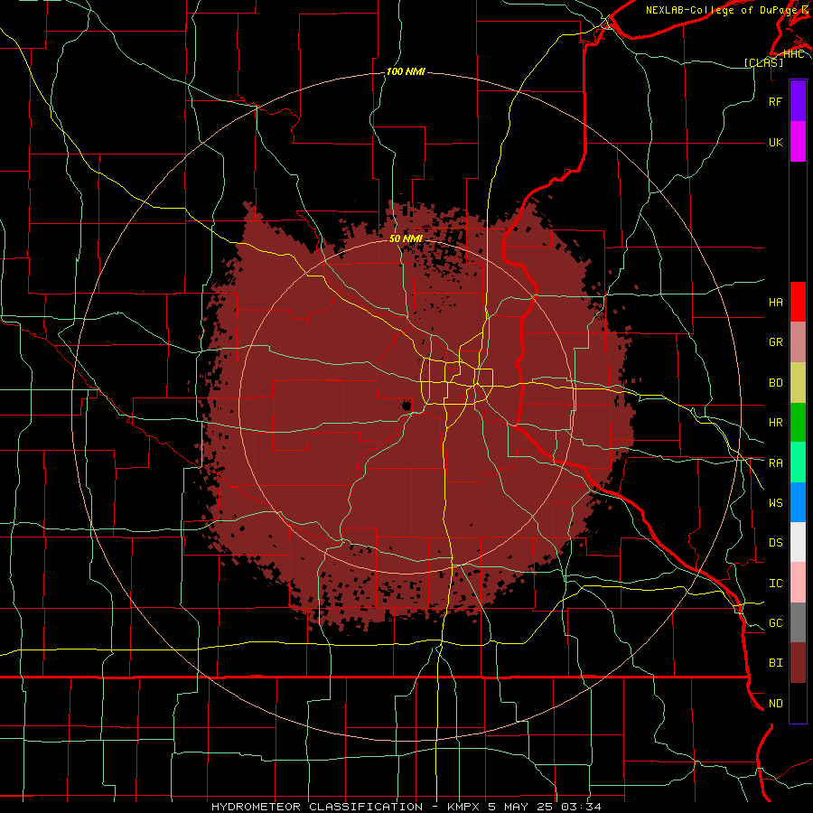The width and height of the screenshot is (813, 813).
Task: Click the HR legend label
Action: point(775,423)
